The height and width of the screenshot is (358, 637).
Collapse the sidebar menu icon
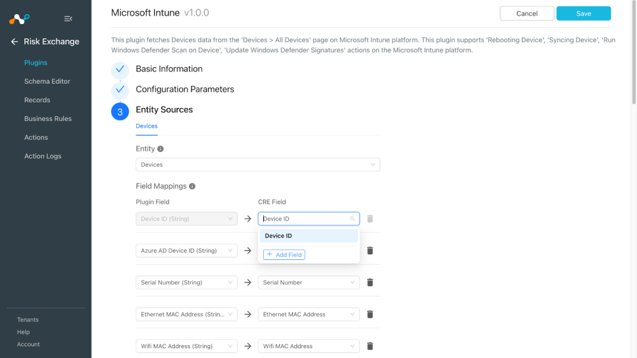[68, 19]
